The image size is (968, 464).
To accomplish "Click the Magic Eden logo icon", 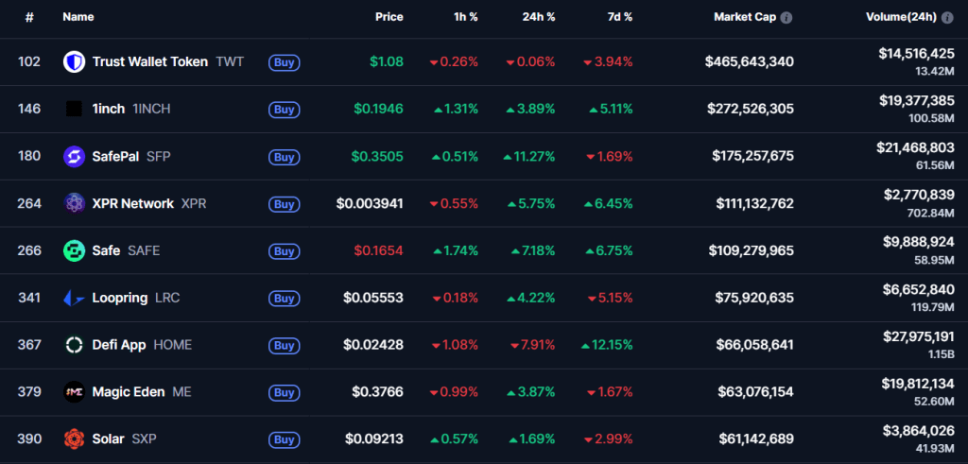I will pyautogui.click(x=74, y=392).
